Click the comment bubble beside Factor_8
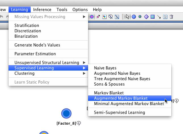The width and height of the screenshot is (183, 134). point(79,123)
